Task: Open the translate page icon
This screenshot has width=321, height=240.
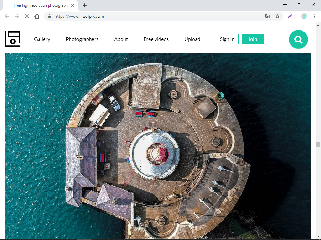Action: (267, 16)
